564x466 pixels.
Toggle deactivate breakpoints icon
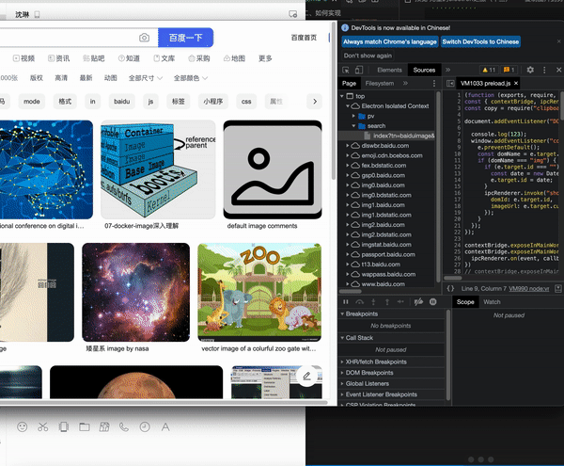418,302
